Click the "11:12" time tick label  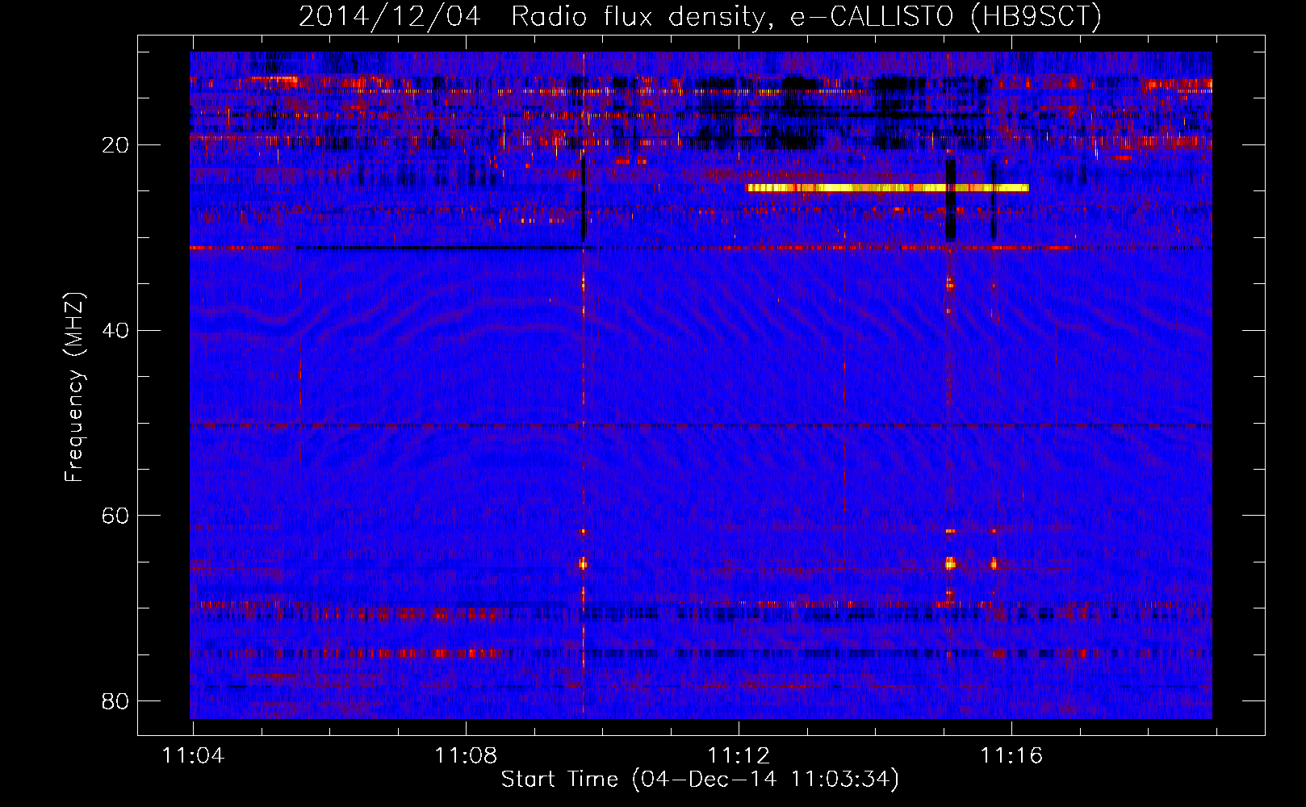[739, 756]
